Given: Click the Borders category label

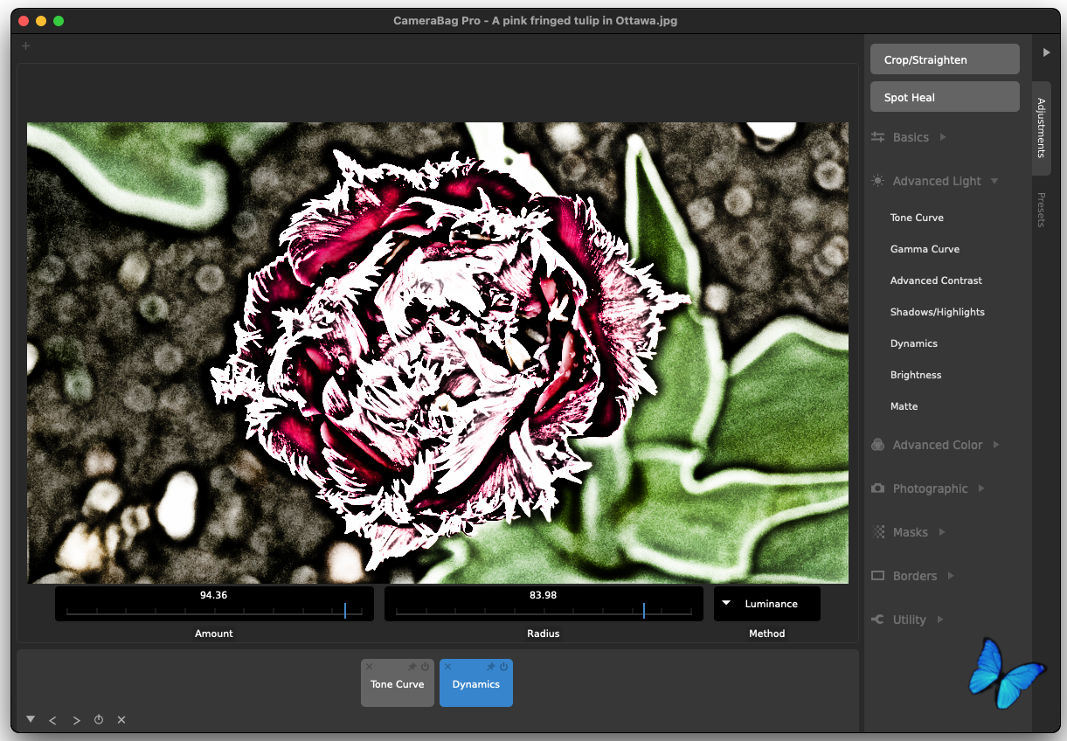Looking at the screenshot, I should point(915,576).
